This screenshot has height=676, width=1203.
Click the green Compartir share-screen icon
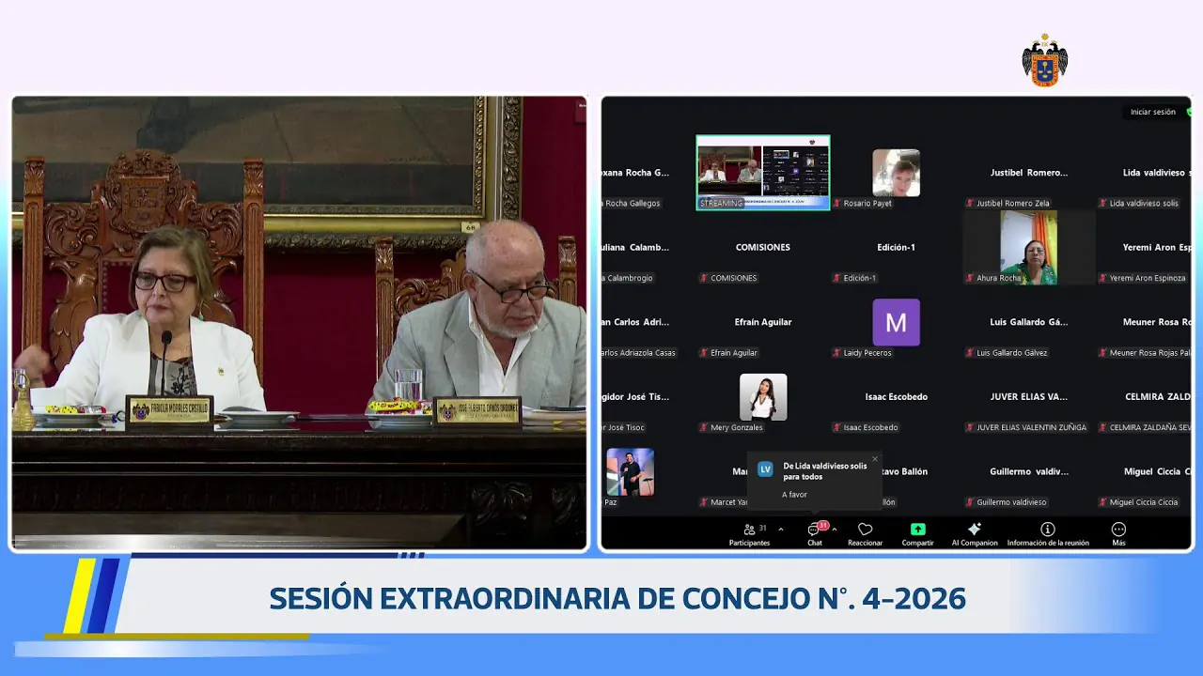click(x=917, y=530)
